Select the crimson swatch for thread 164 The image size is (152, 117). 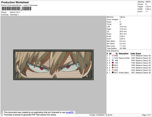[113, 63]
